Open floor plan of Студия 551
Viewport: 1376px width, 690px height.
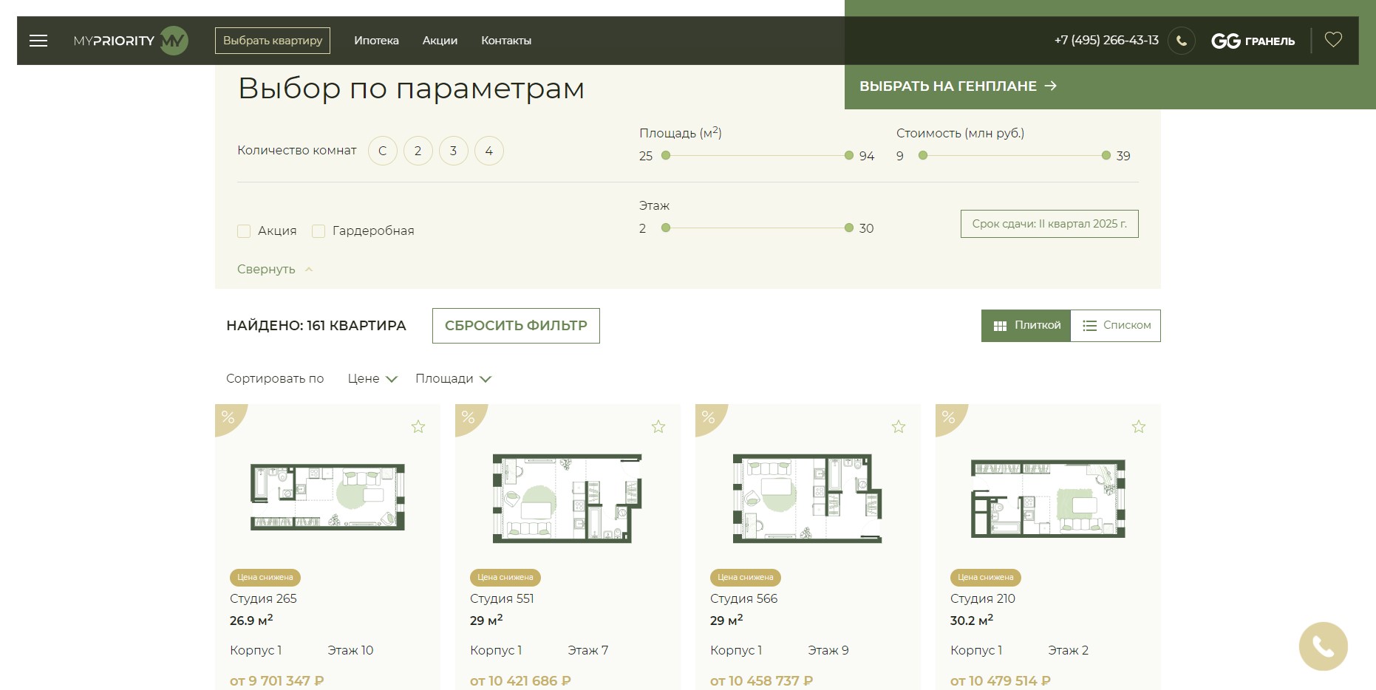[x=568, y=499]
